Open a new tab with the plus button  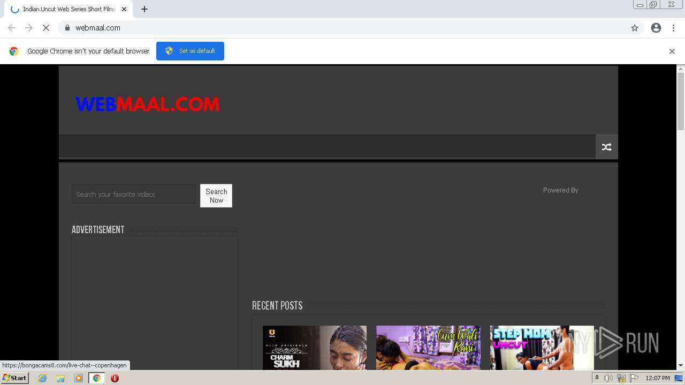tap(144, 9)
